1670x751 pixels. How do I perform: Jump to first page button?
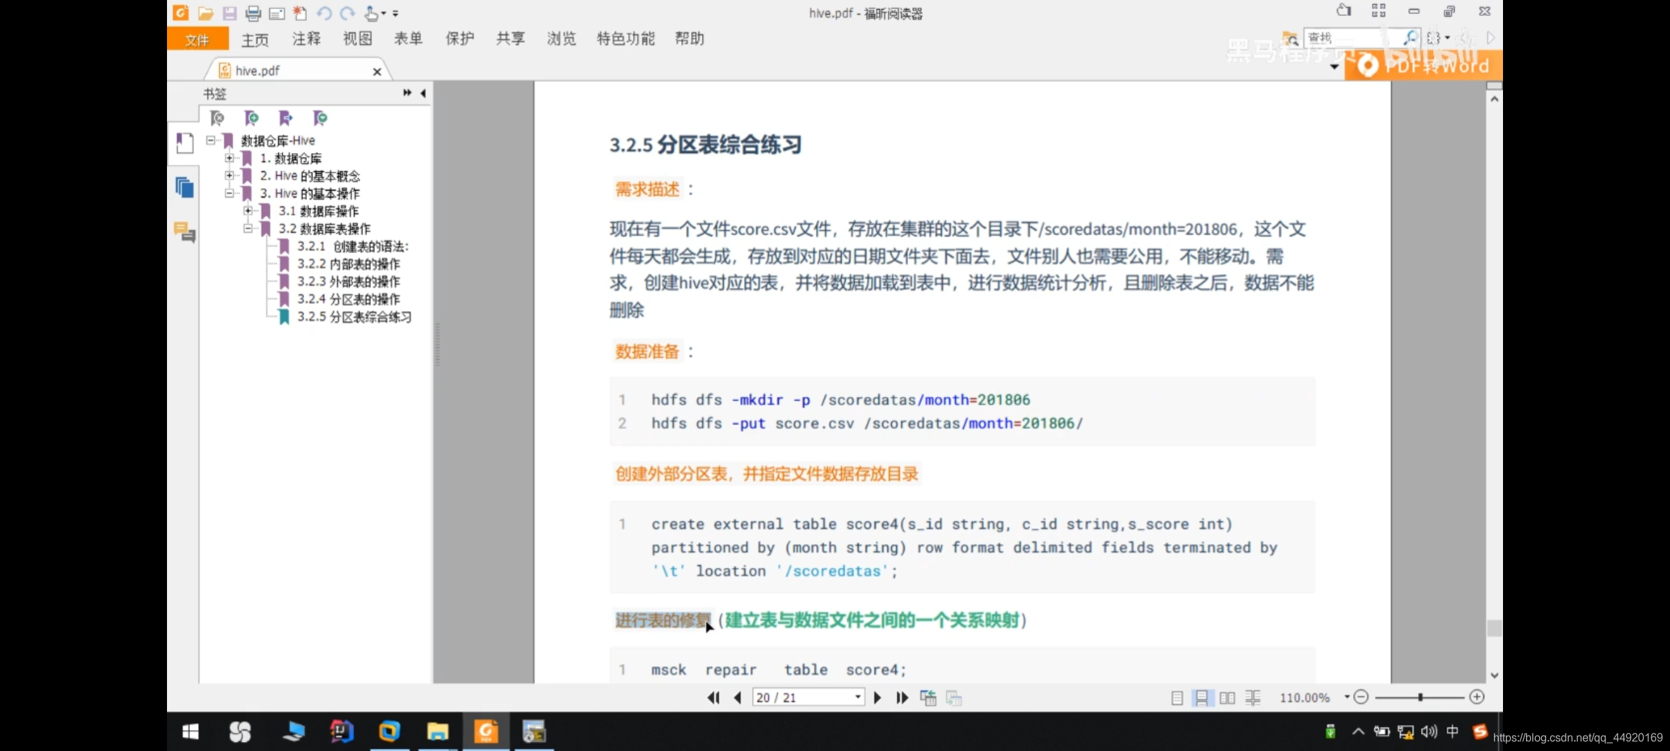point(713,697)
